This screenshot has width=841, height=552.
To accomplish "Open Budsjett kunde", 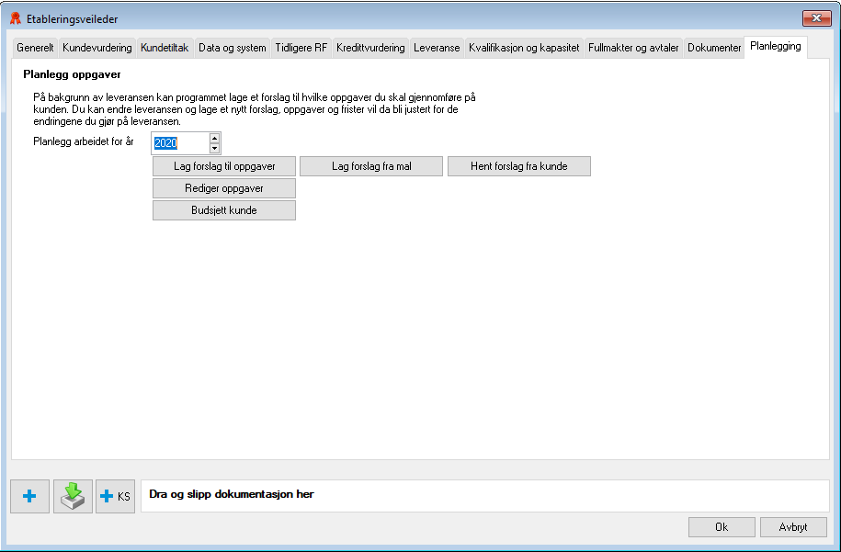I will 224,210.
